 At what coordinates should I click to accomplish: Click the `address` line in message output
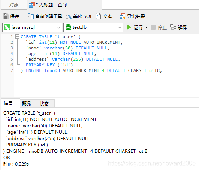(48, 139)
